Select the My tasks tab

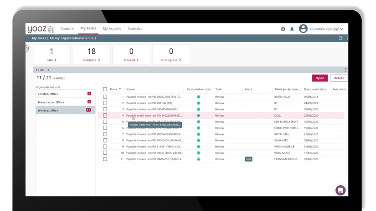[88, 28]
